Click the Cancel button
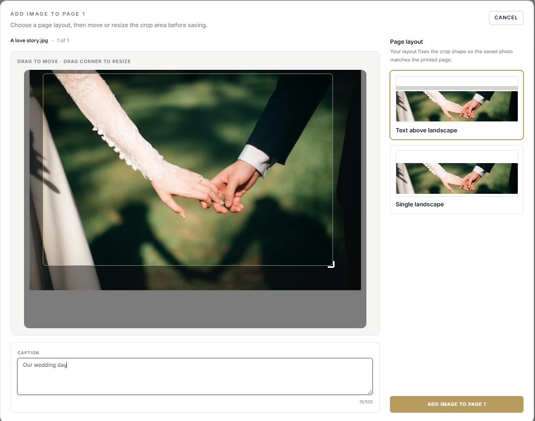Screen dimensions: 535x421 point(506,18)
